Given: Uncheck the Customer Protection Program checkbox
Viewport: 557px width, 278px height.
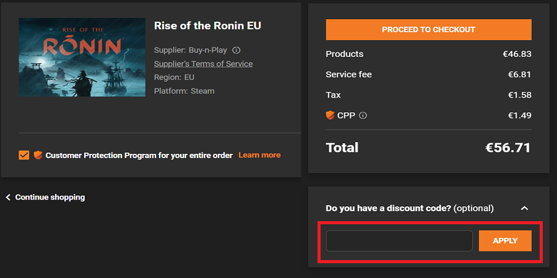Looking at the screenshot, I should pos(24,155).
